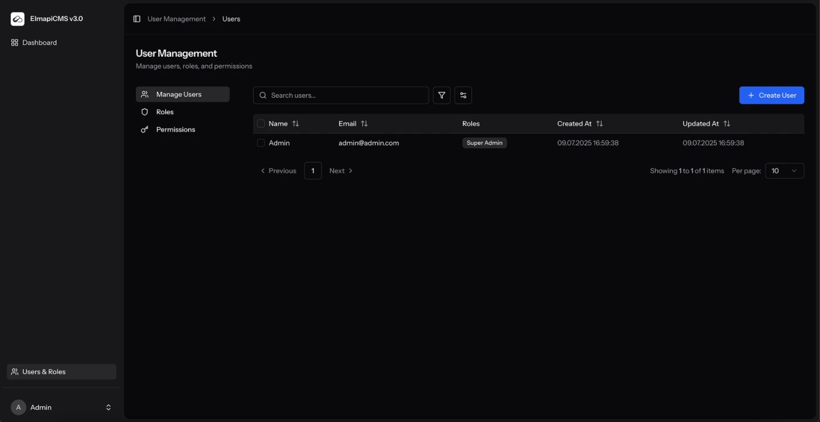Open Users & Roles in the sidebar

(61, 372)
